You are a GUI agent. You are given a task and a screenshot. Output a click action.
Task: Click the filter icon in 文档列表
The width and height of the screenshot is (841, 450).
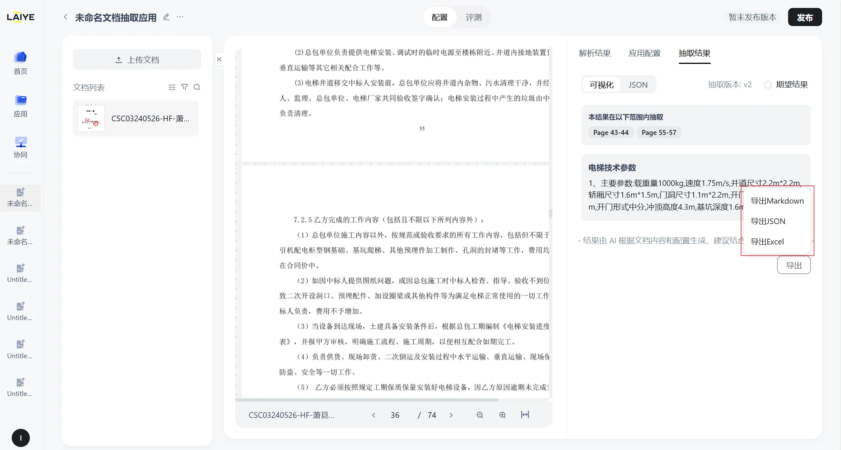[x=185, y=87]
